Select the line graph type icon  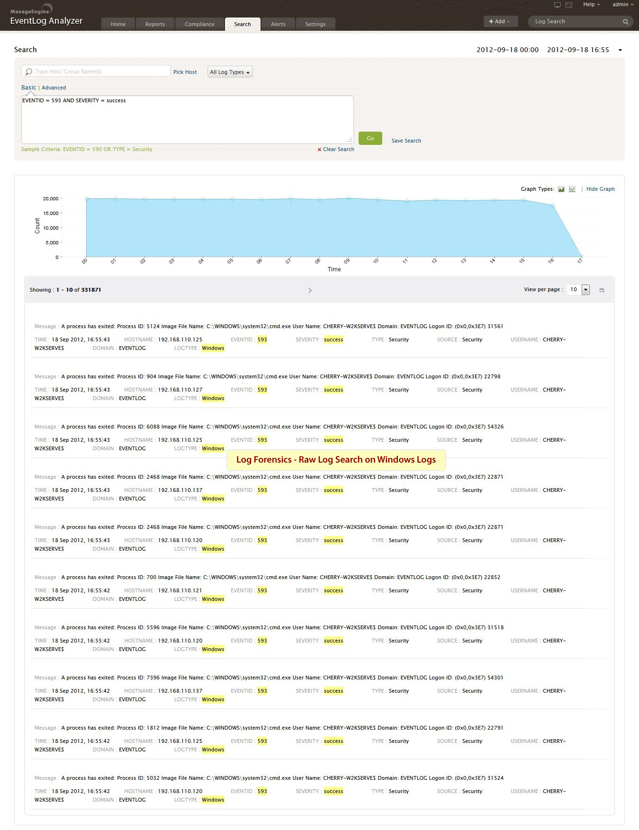[572, 189]
